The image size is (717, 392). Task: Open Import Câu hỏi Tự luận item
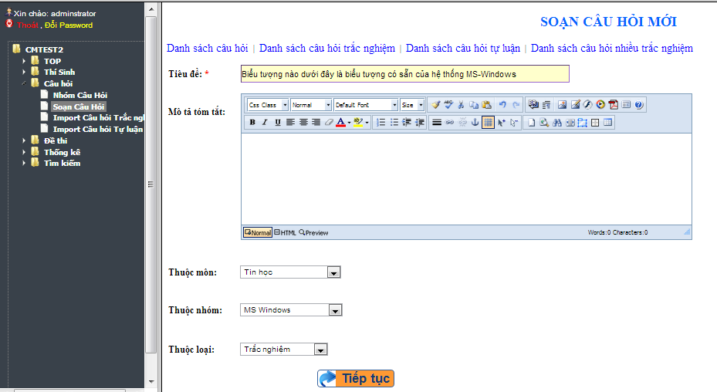pos(98,130)
